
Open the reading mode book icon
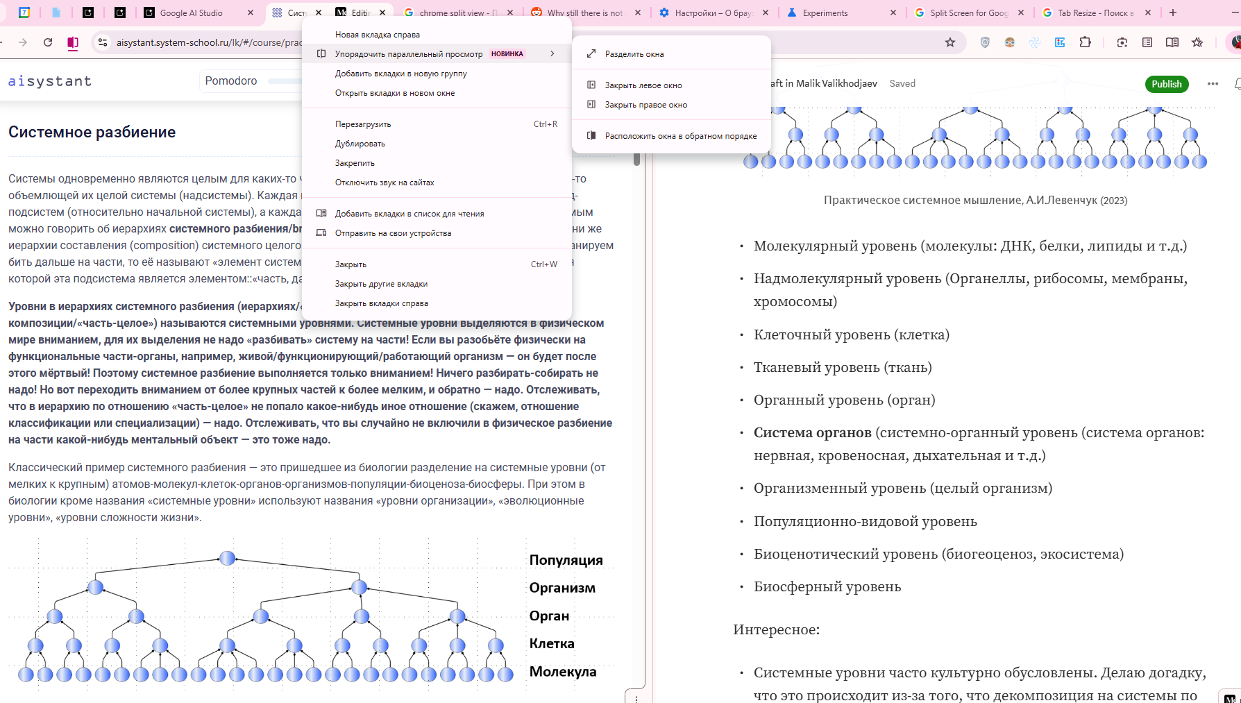(x=1172, y=42)
